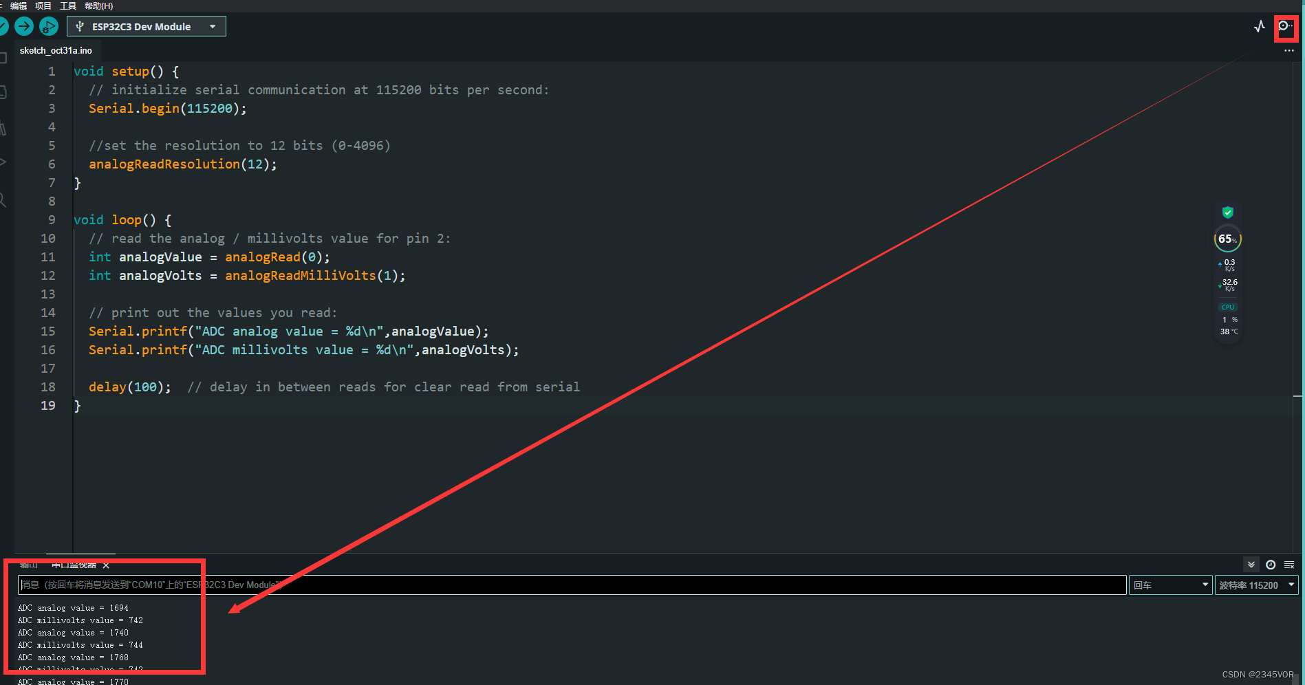The image size is (1305, 685).
Task: Open the Serial Monitor magnifier icon
Action: (x=1284, y=26)
